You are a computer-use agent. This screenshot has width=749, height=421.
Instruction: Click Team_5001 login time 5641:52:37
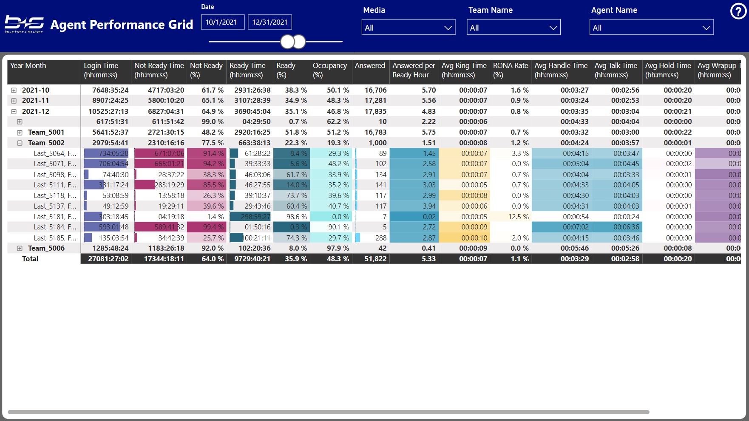tap(111, 132)
